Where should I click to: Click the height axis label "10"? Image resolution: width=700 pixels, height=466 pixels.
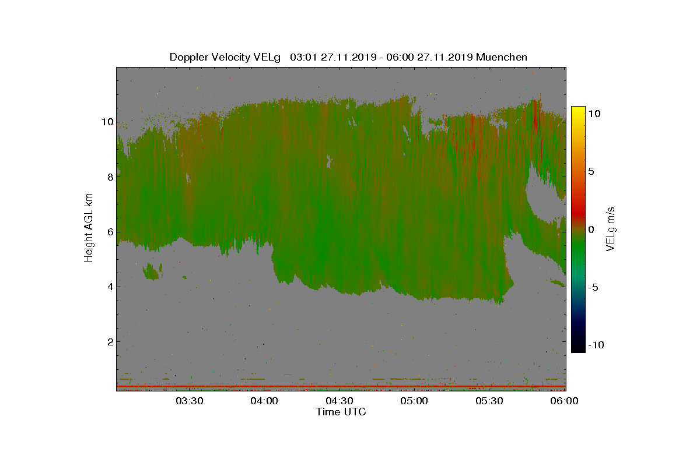click(x=107, y=122)
